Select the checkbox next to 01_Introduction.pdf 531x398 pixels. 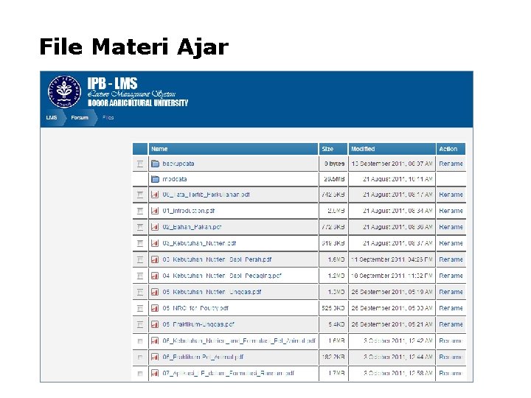(x=140, y=212)
